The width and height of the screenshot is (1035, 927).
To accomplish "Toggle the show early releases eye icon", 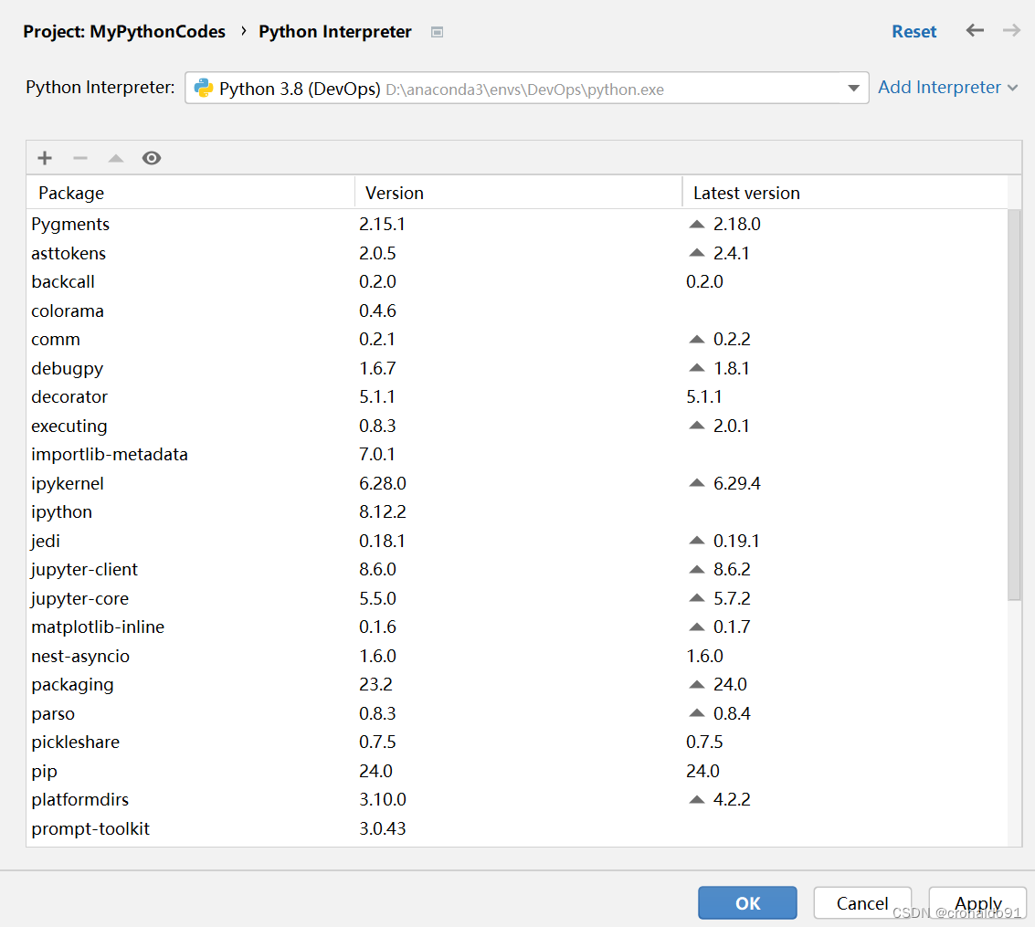I will point(152,158).
